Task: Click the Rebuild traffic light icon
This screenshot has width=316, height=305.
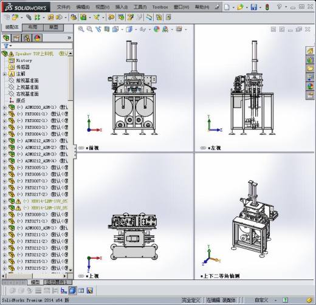Action: pyautogui.click(x=267, y=7)
